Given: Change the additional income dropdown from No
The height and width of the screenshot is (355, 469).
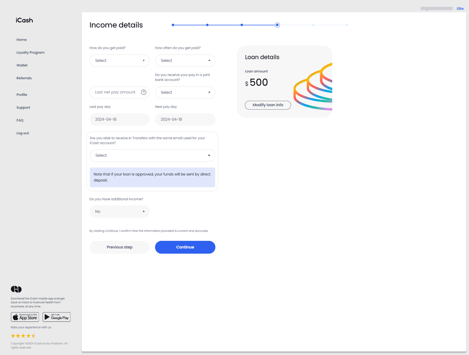Looking at the screenshot, I should click(119, 211).
